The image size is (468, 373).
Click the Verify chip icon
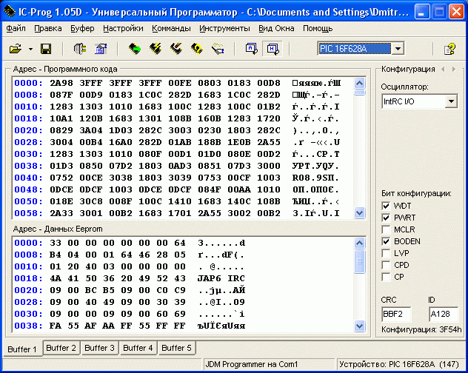tap(197, 49)
